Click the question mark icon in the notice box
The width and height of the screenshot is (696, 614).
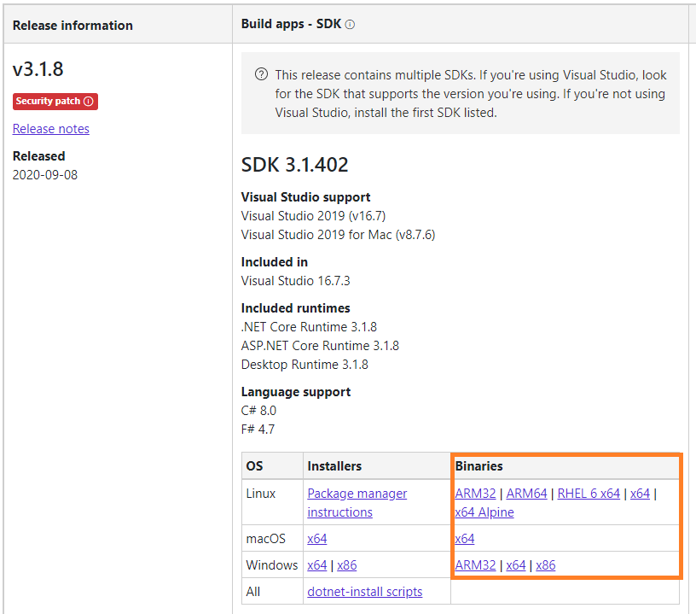click(x=262, y=74)
